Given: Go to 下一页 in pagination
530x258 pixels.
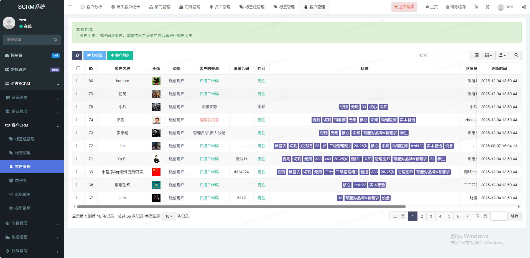Looking at the screenshot, I should 481,216.
